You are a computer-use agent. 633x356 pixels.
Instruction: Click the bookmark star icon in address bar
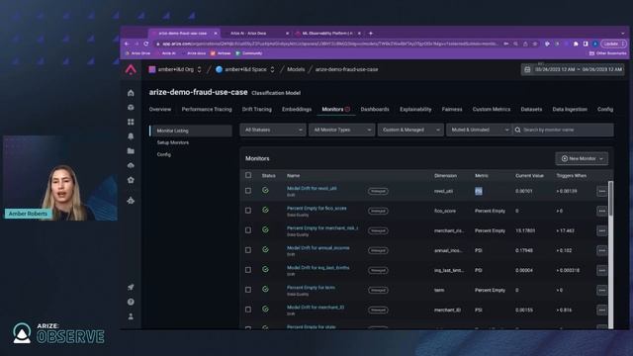(x=535, y=44)
